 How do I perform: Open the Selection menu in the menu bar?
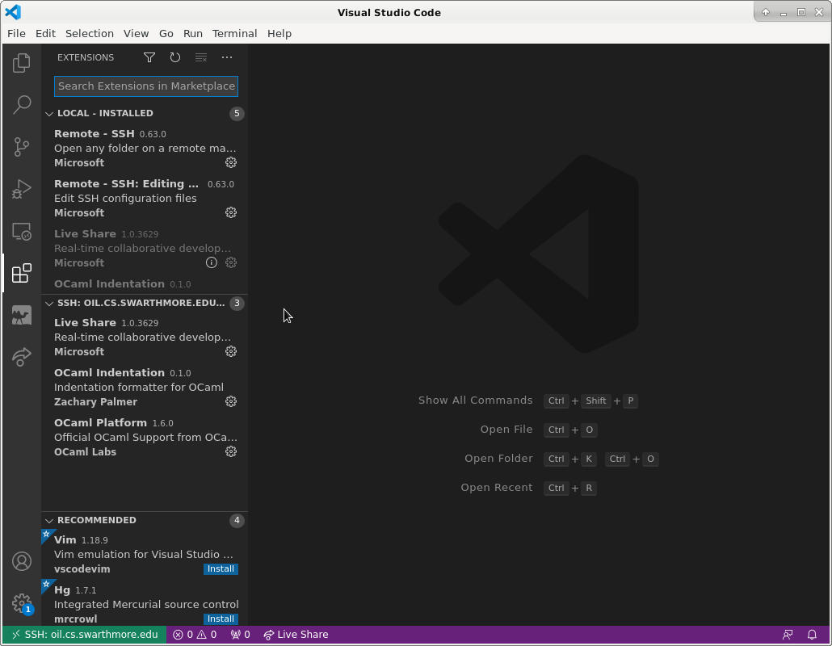click(89, 33)
